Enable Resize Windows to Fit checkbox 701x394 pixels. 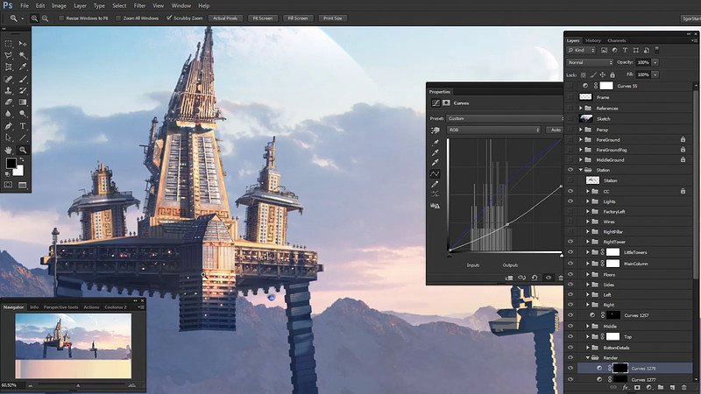(61, 18)
